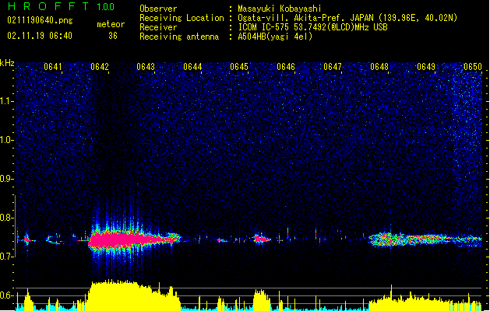Image resolution: width=490 pixels, height=311 pixels.
Task: Click the 0.8 kHz axis label
Action: click(x=7, y=218)
